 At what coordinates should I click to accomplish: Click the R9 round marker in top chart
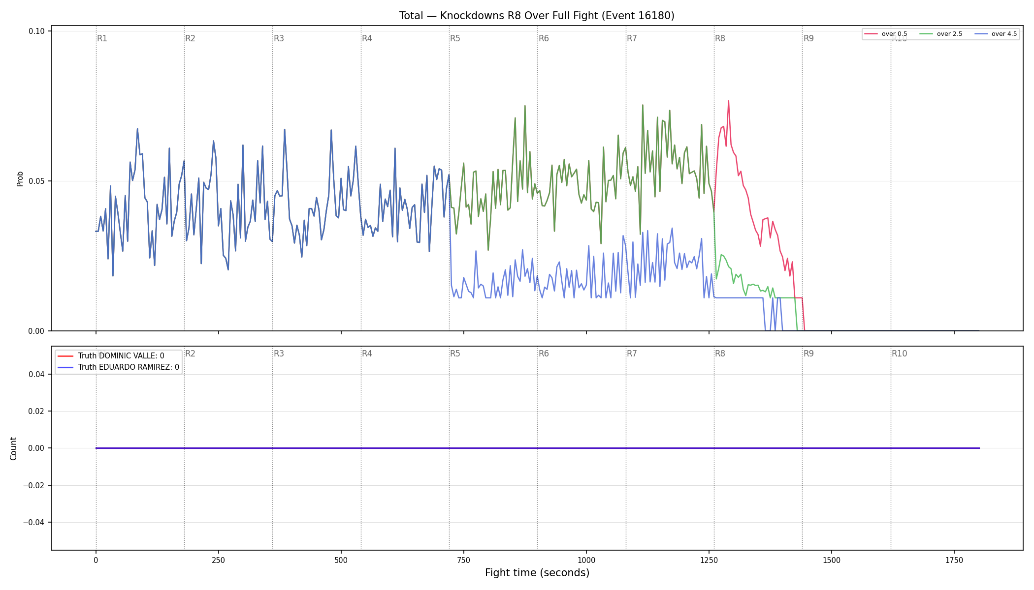click(x=808, y=38)
